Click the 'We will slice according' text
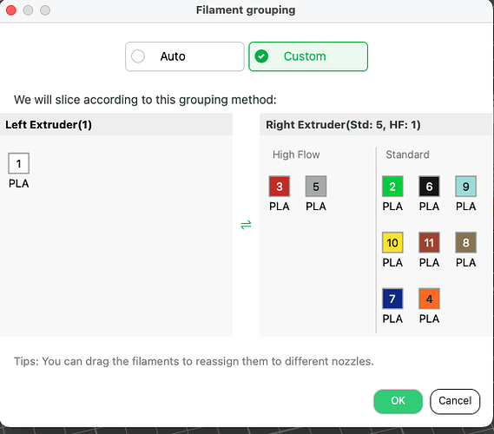 click(145, 100)
